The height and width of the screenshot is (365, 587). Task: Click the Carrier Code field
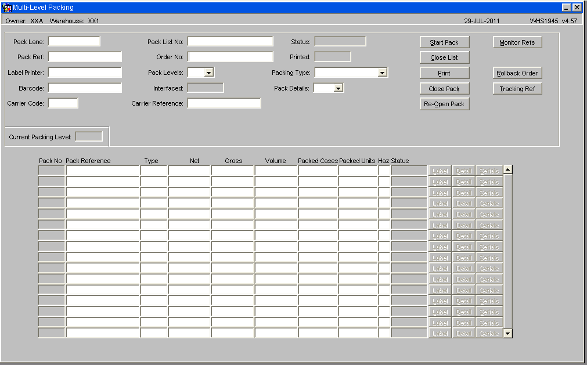click(x=63, y=103)
